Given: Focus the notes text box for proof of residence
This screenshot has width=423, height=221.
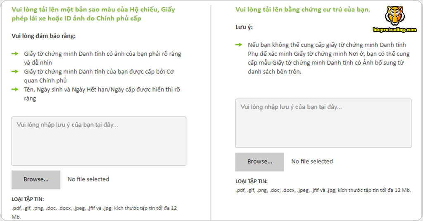Looking at the screenshot, I should (x=323, y=123).
